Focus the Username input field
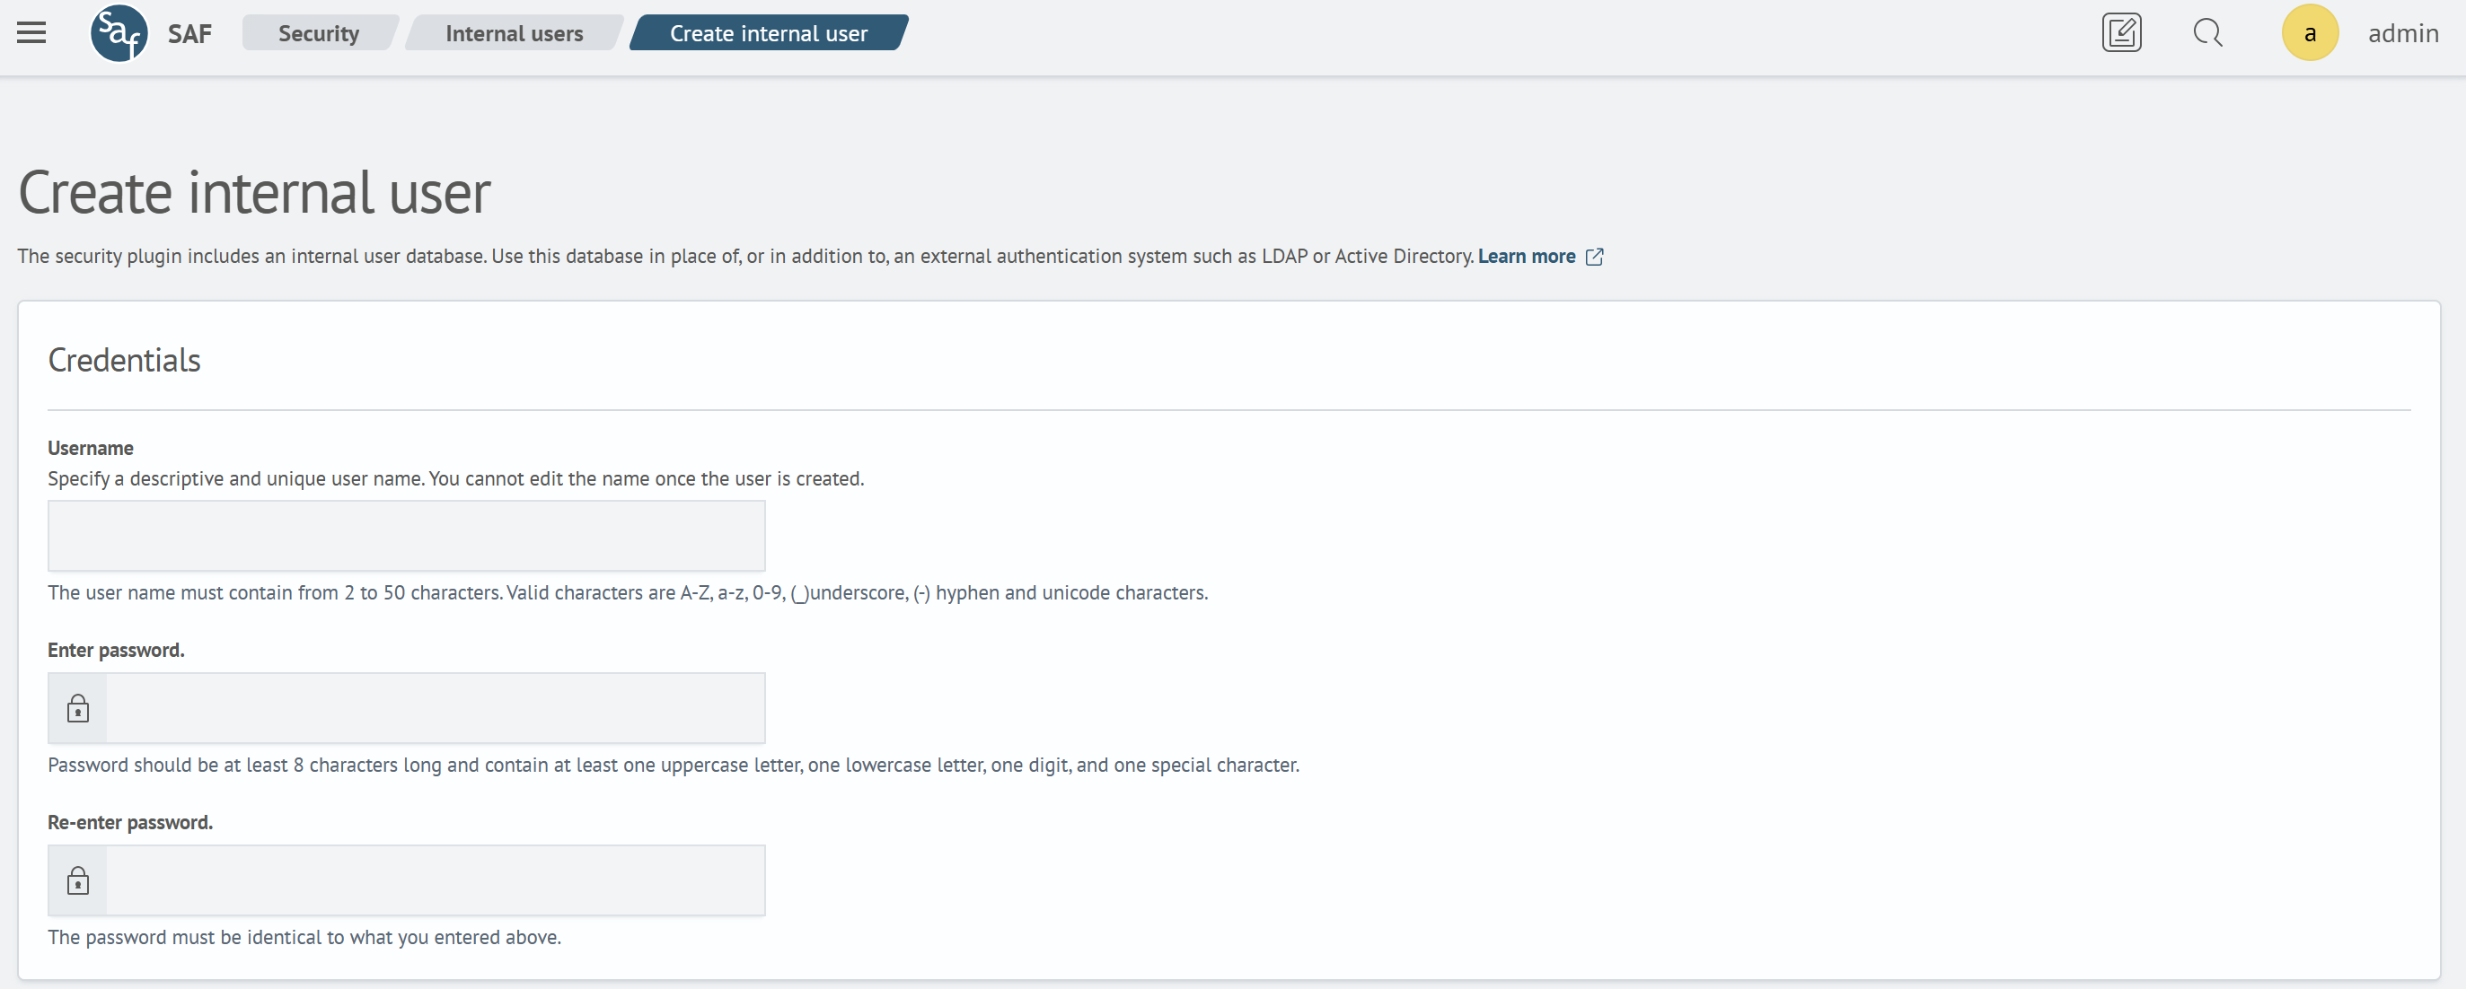Screen dimensions: 2466x989 click(x=406, y=535)
